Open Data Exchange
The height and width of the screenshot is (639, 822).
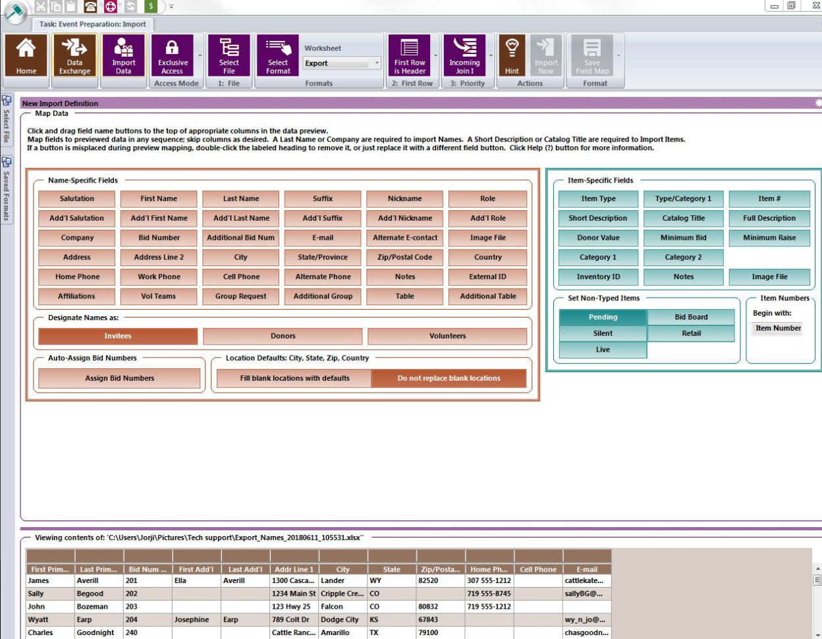tap(74, 56)
